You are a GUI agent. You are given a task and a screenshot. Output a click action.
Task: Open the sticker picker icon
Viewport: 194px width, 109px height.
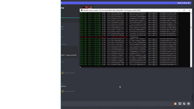(x=184, y=104)
